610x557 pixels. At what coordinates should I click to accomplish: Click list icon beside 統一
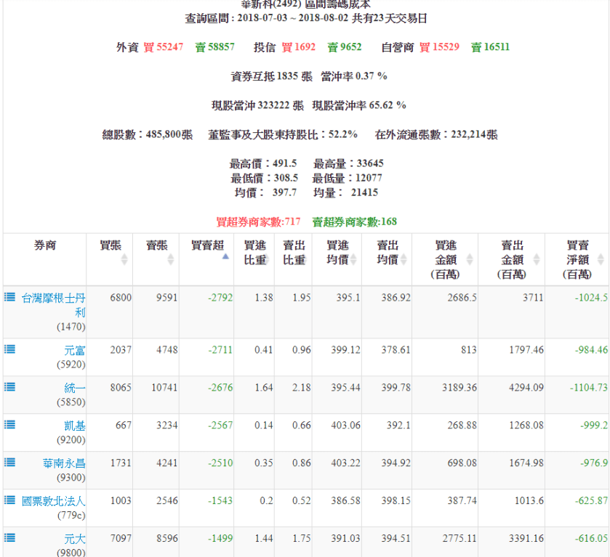click(x=10, y=387)
